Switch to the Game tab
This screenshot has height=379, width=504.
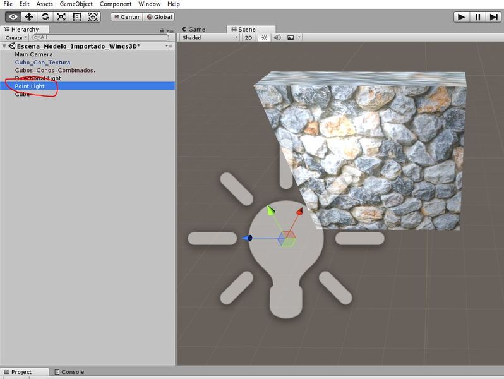(x=194, y=29)
